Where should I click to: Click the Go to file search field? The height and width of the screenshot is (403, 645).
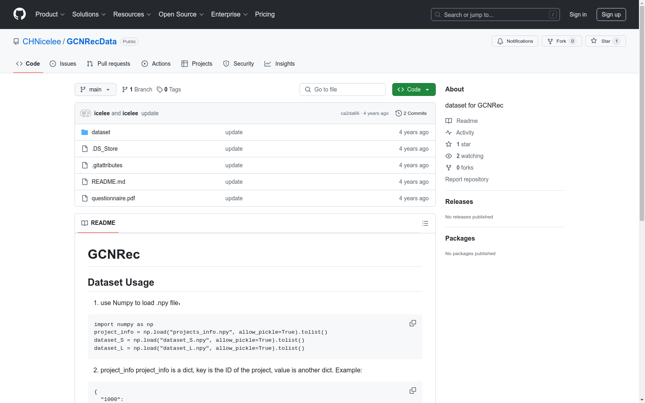tap(343, 89)
